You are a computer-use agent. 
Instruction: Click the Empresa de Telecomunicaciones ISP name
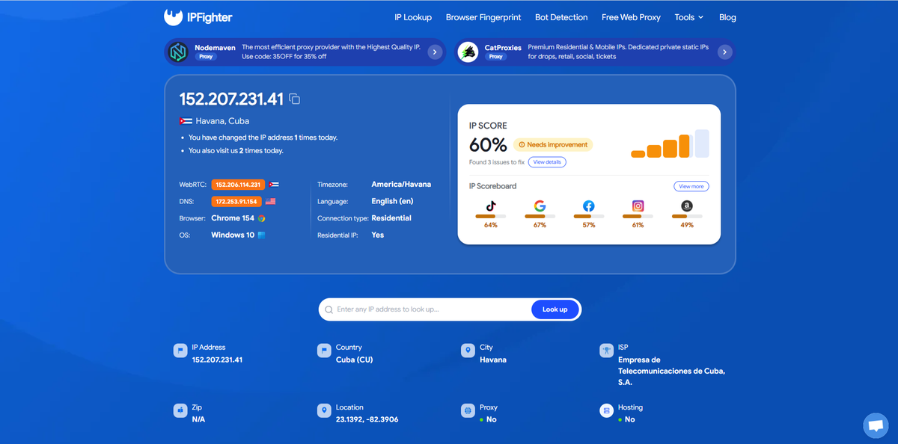click(671, 371)
